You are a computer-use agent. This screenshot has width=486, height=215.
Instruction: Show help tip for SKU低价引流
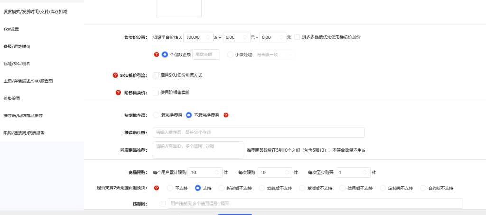[x=115, y=75]
